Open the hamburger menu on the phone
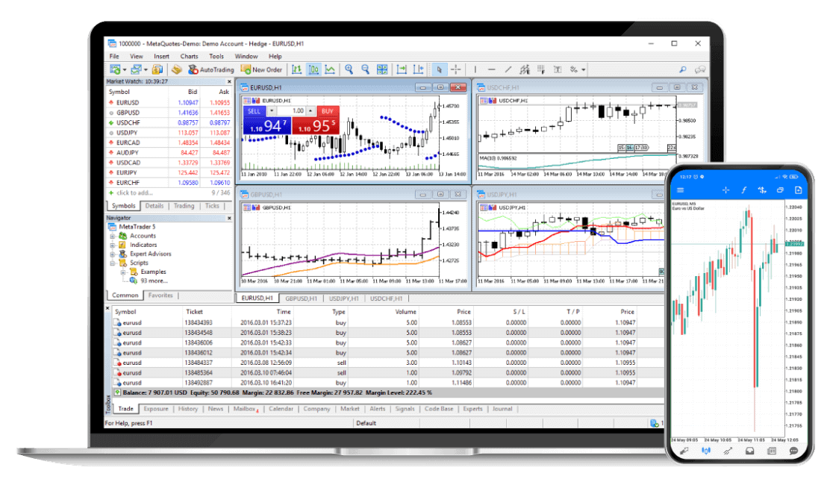This screenshot has width=821, height=485. click(x=681, y=190)
